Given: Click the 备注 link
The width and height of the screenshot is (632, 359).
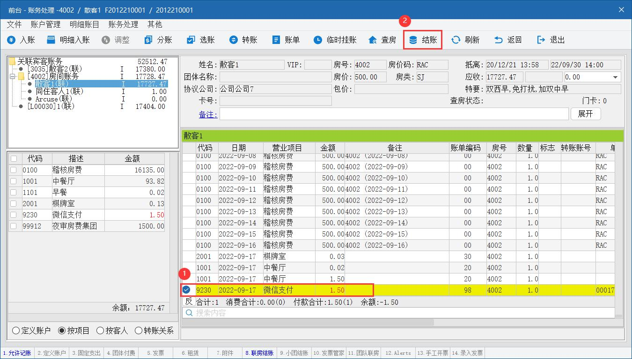Looking at the screenshot, I should pyautogui.click(x=208, y=114).
